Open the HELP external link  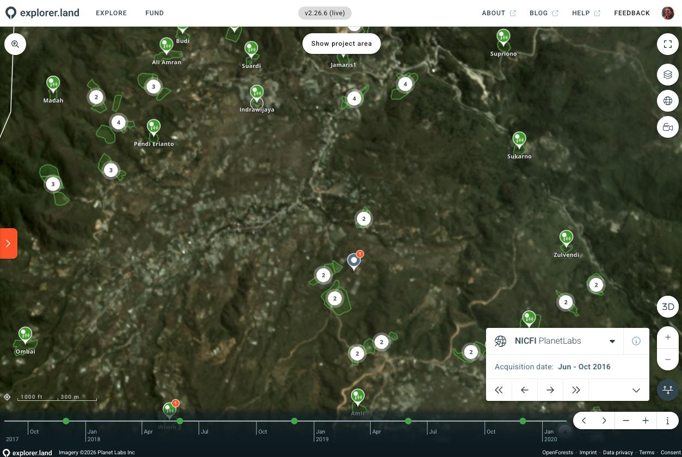point(586,13)
